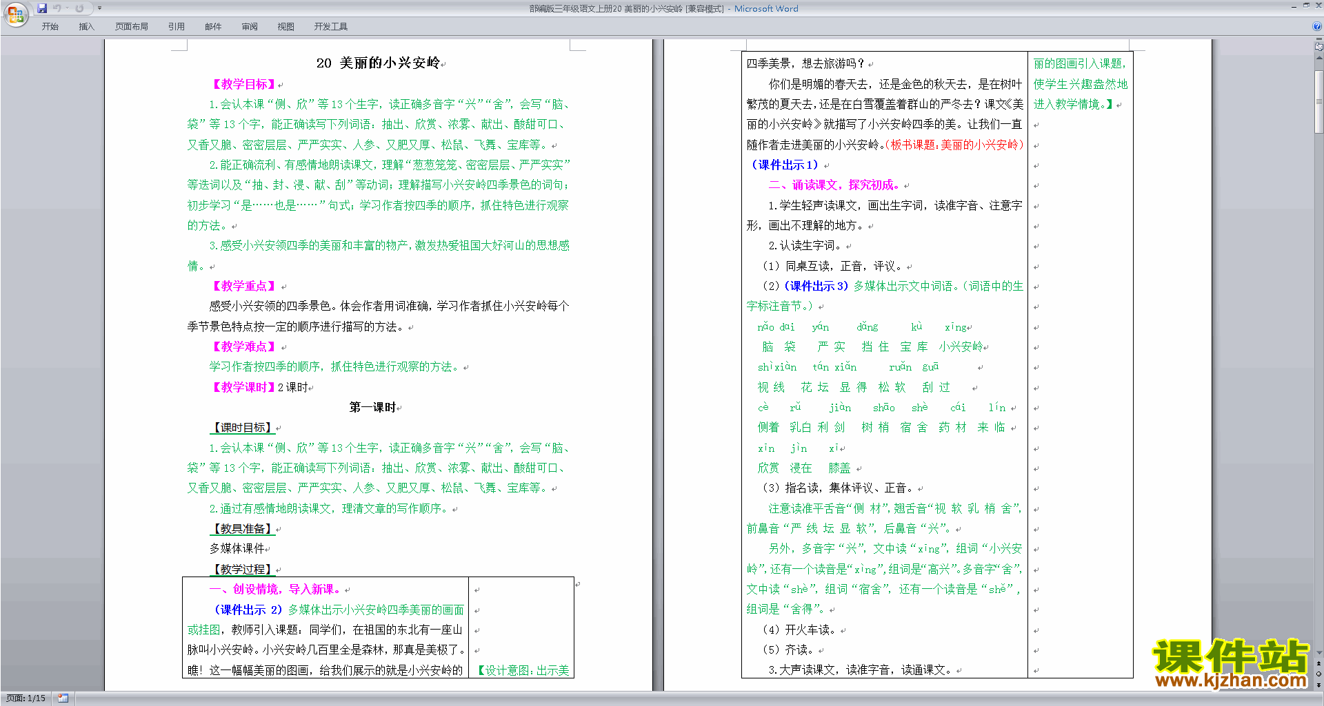Open the 插入 ribbon tab
Image resolution: width=1324 pixels, height=706 pixels.
86,27
